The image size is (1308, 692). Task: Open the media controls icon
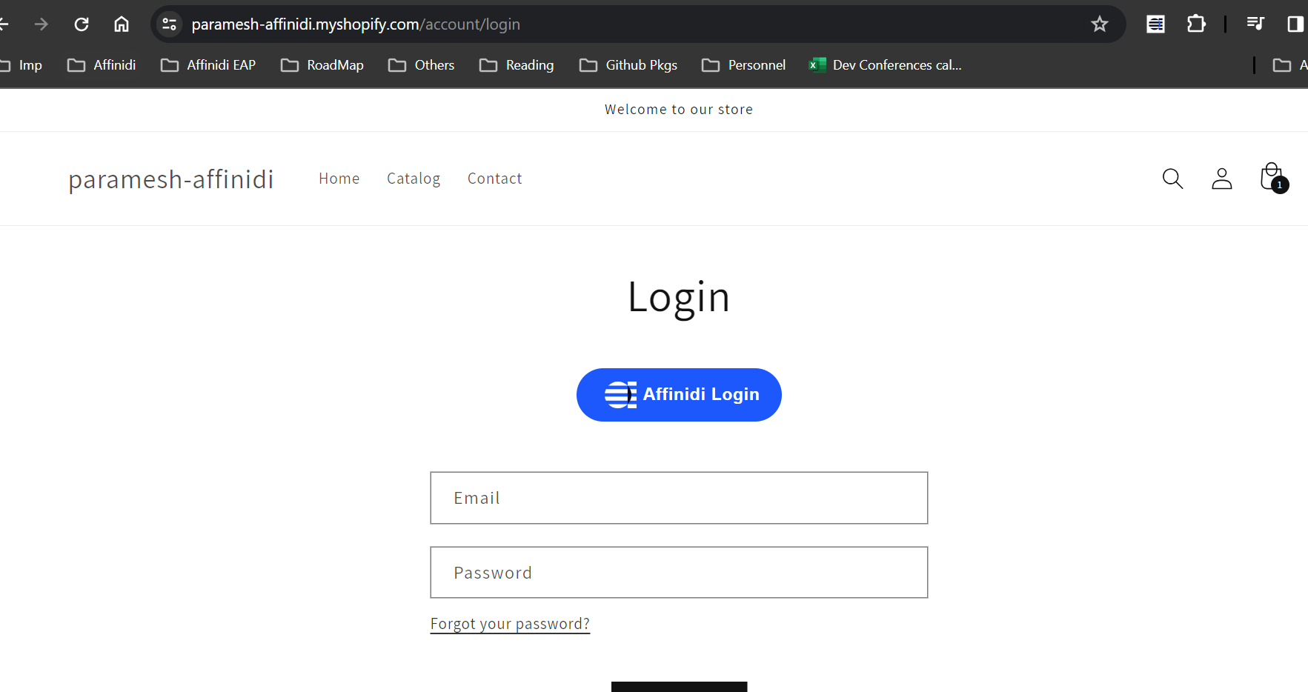point(1255,24)
